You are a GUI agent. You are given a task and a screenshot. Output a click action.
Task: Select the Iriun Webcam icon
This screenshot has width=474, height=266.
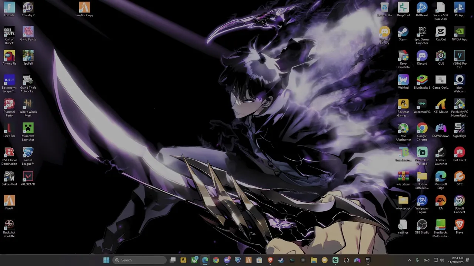click(460, 83)
